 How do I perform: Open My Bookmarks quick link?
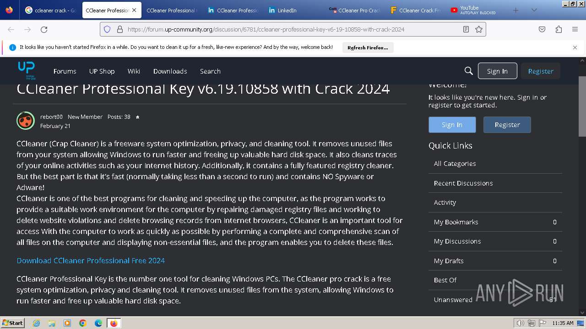click(495, 222)
